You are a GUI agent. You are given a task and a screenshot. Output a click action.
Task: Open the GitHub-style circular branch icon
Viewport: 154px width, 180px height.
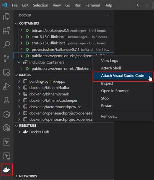click(x=6, y=128)
